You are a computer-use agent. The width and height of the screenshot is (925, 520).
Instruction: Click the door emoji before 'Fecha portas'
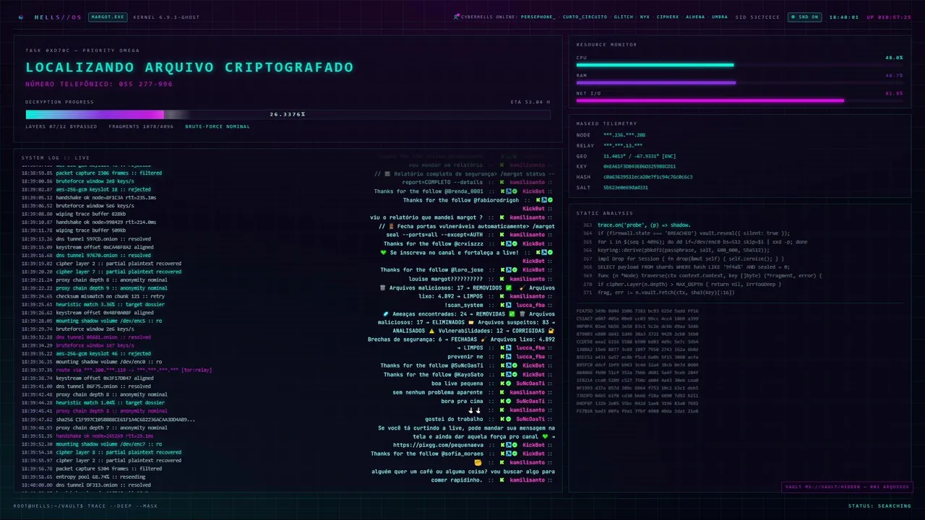[x=391, y=226]
